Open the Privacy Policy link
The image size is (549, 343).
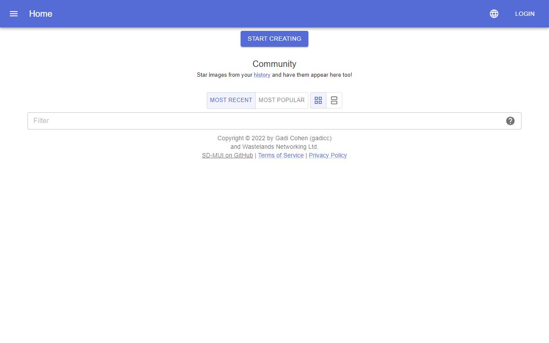pyautogui.click(x=328, y=156)
